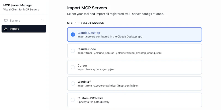Screen dimensions: 221x110
Task: Select the Claude Desktop radio button
Action: click(73, 35)
